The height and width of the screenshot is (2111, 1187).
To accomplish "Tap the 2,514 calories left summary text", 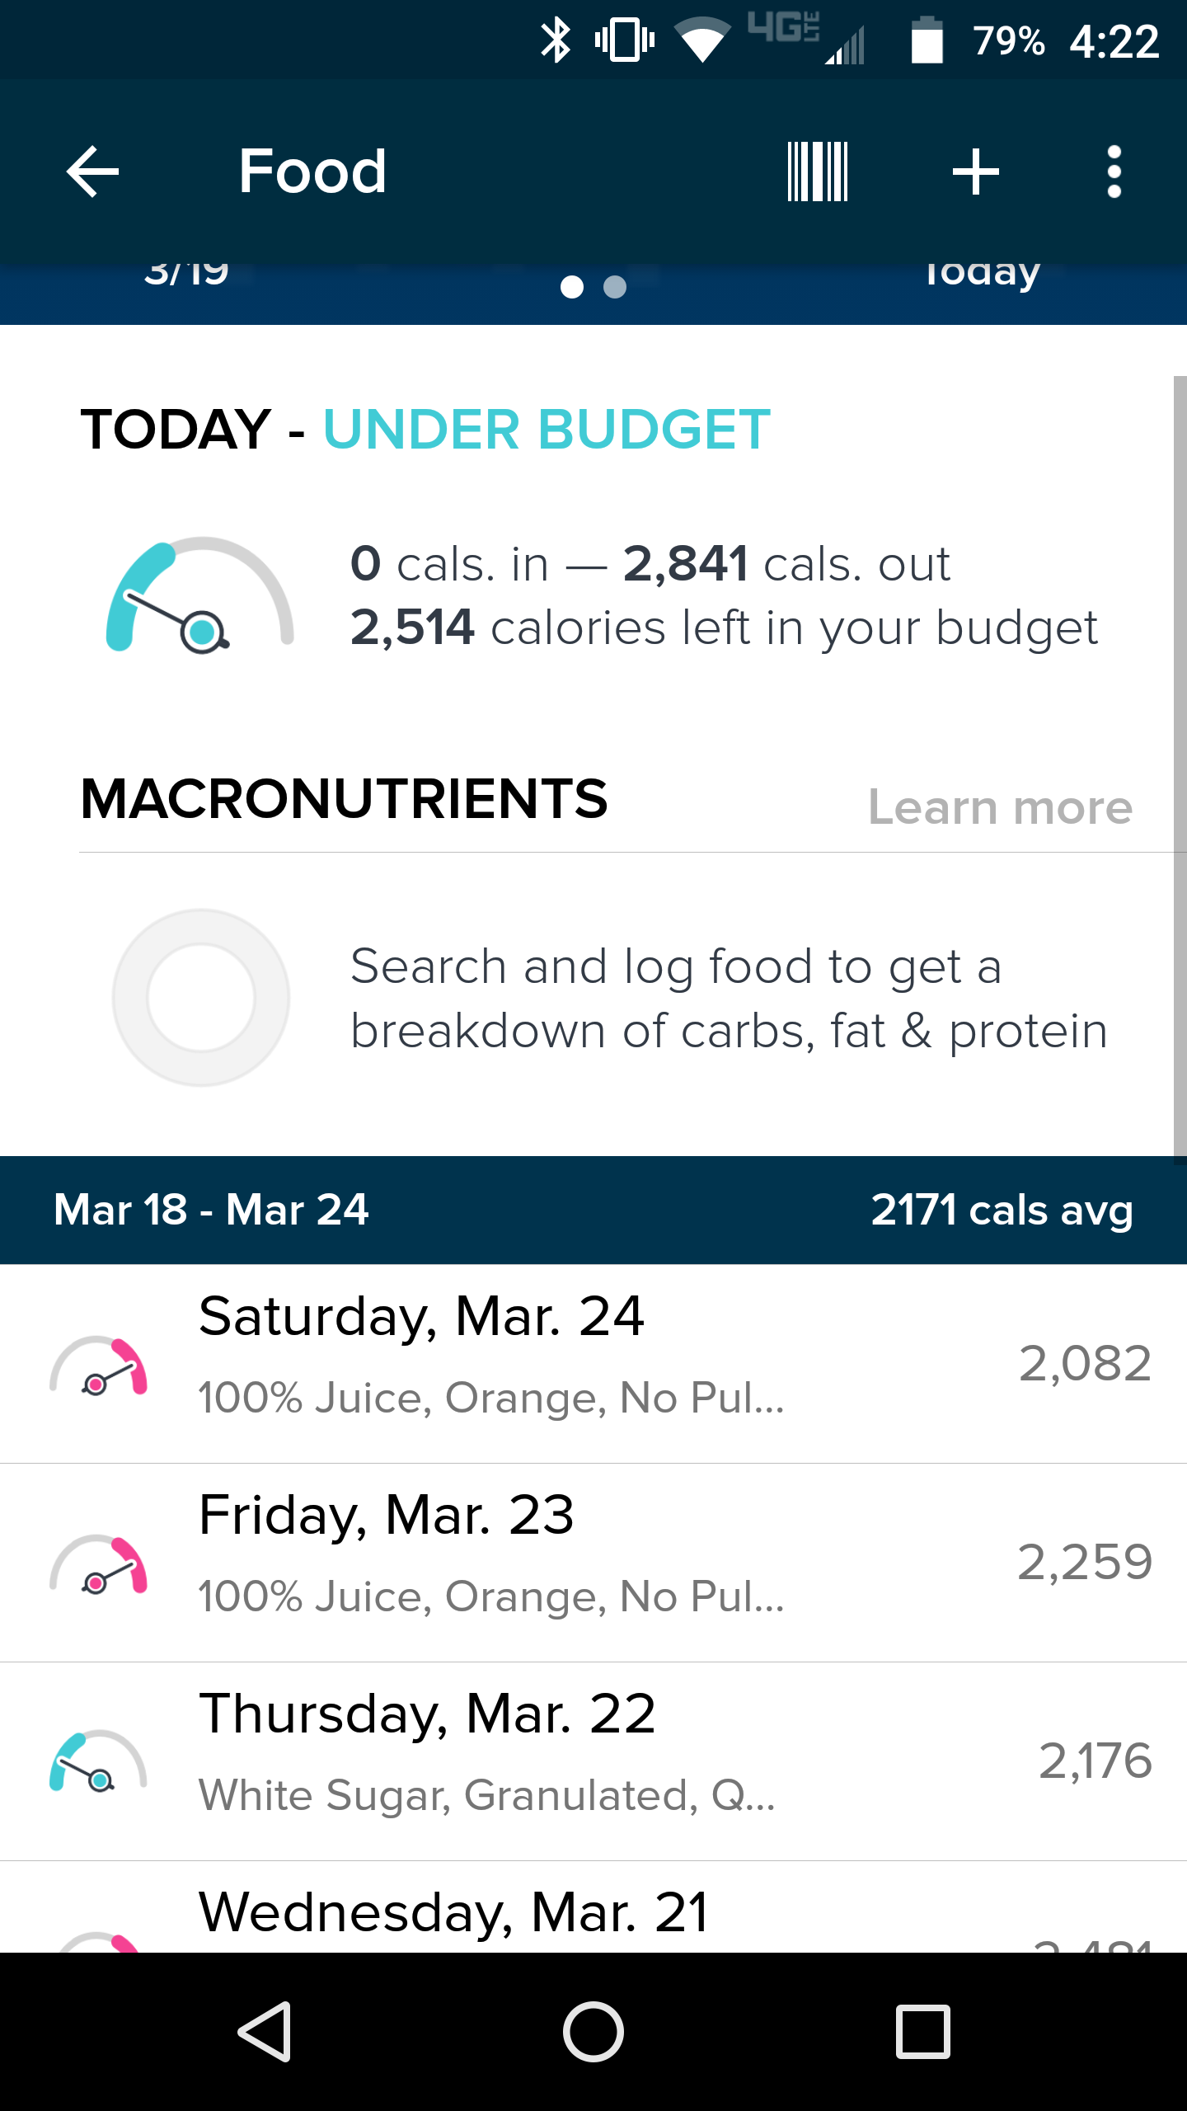I will click(724, 628).
